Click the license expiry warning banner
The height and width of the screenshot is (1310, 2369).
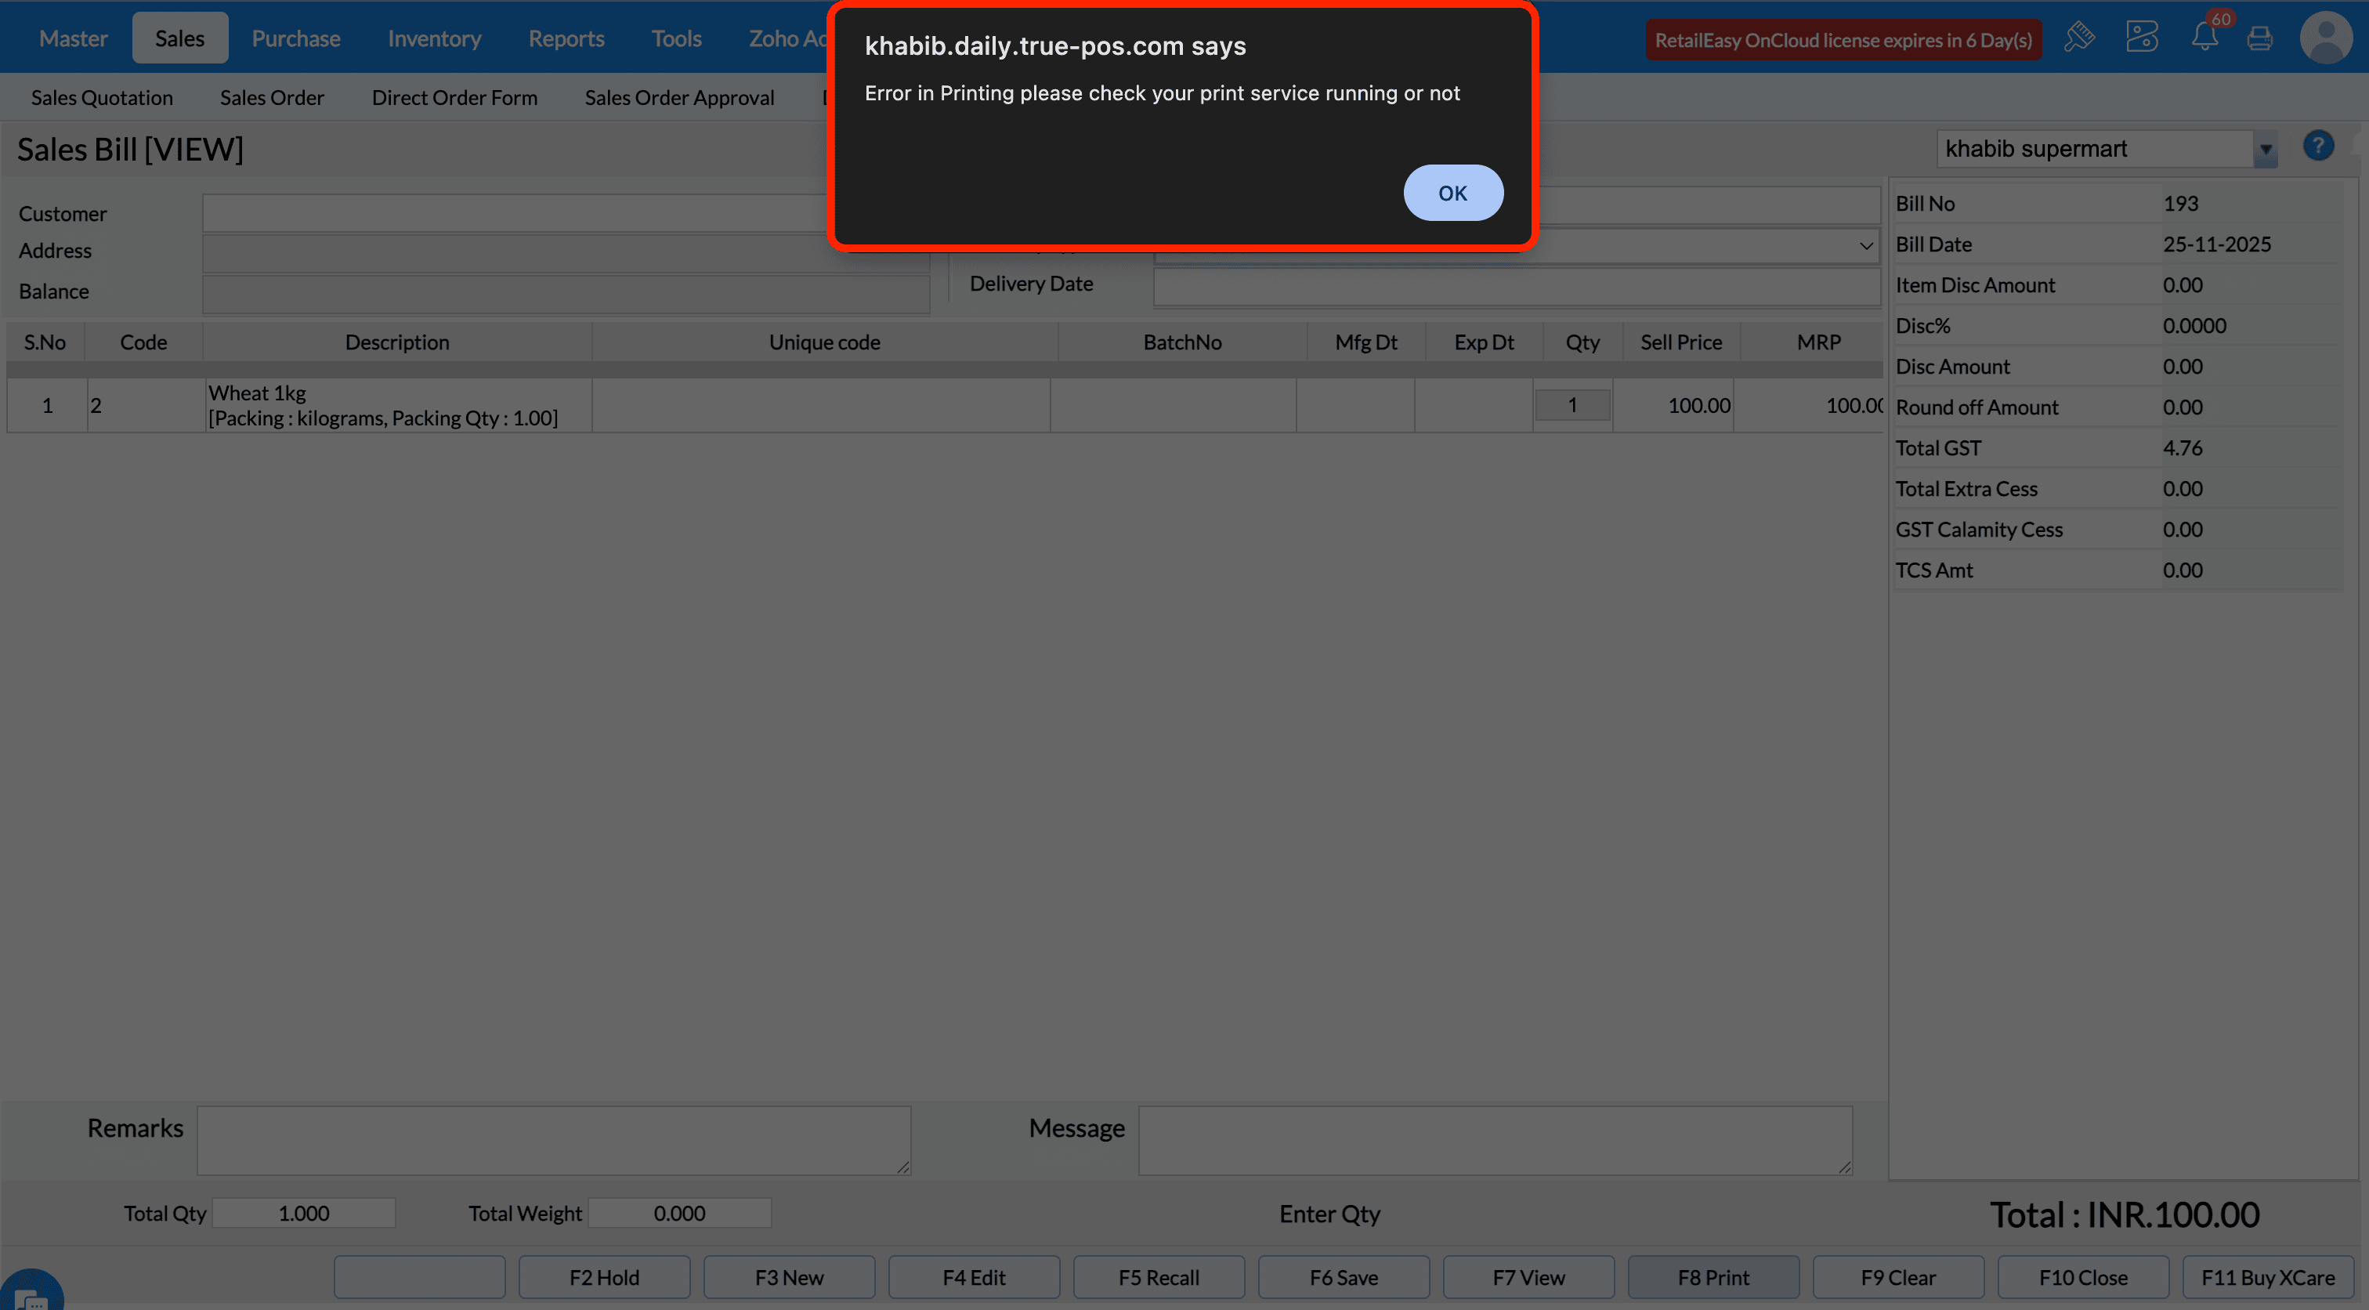click(x=1843, y=39)
